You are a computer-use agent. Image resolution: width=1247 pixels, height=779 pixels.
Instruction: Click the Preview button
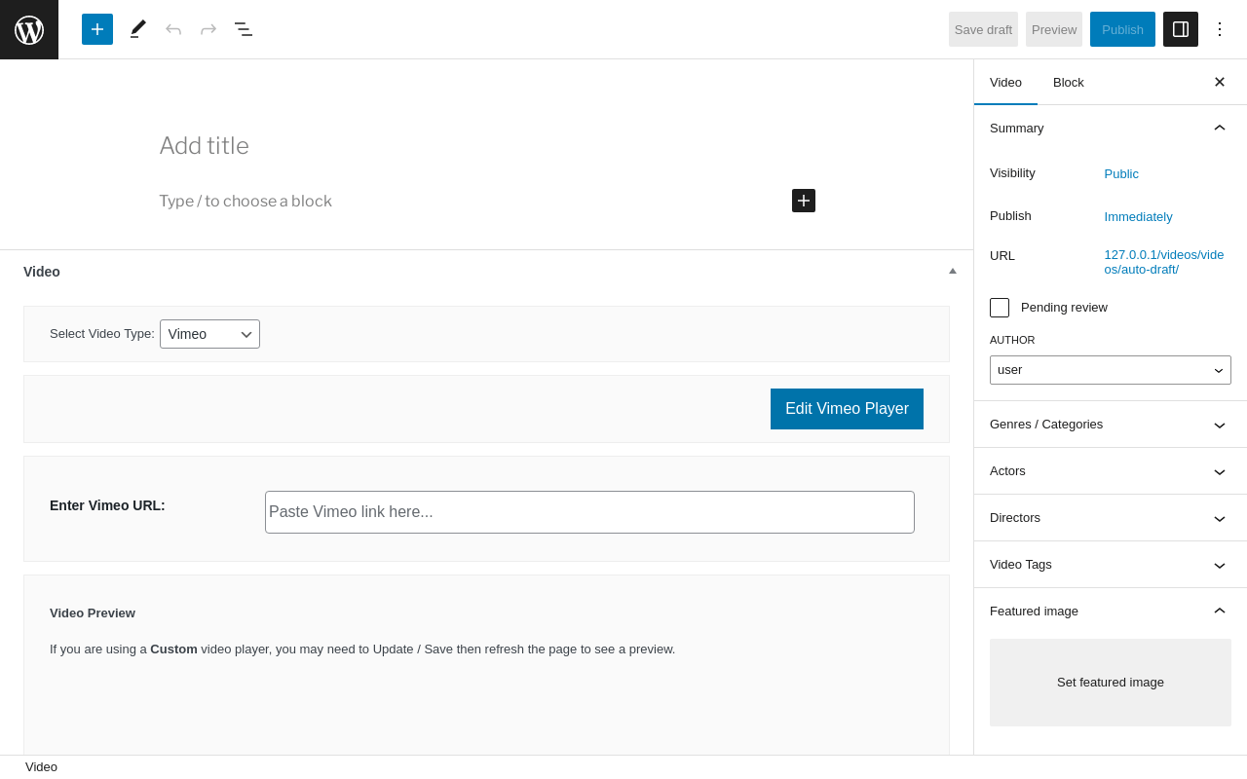point(1054,29)
